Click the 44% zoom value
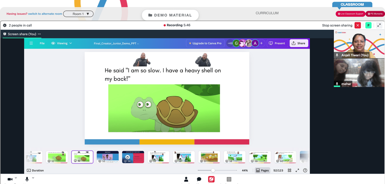The width and height of the screenshot is (385, 184). click(x=245, y=170)
